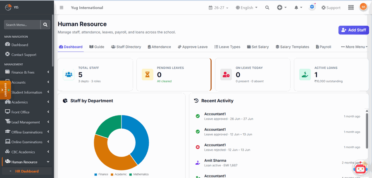Click red cross icon for rejected leave

coord(198,147)
